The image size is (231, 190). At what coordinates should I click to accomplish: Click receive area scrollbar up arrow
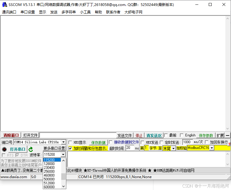coord(228,18)
